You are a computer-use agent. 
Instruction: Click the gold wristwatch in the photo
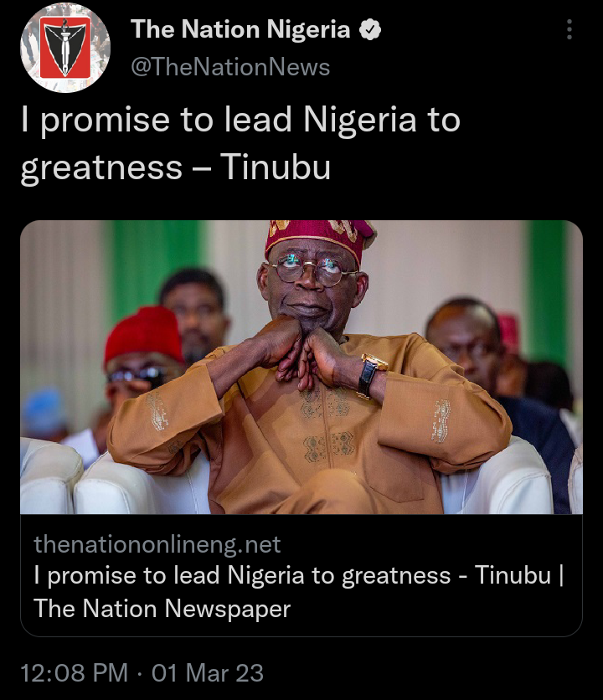[x=371, y=375]
